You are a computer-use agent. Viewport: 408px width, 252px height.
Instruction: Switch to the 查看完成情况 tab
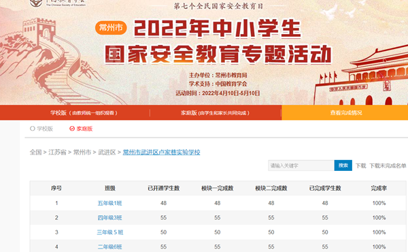pyautogui.click(x=346, y=112)
